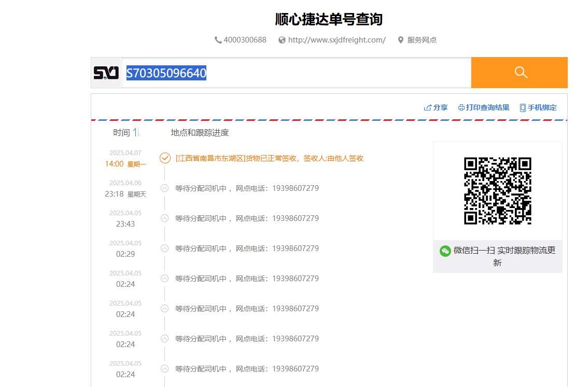
Task: Click the status icon for 23:43 entry
Action: pos(165,218)
